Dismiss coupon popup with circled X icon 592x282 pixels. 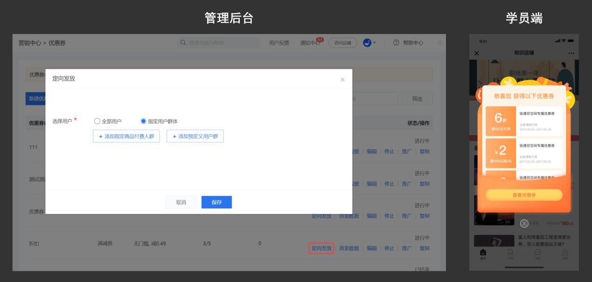[x=524, y=223]
